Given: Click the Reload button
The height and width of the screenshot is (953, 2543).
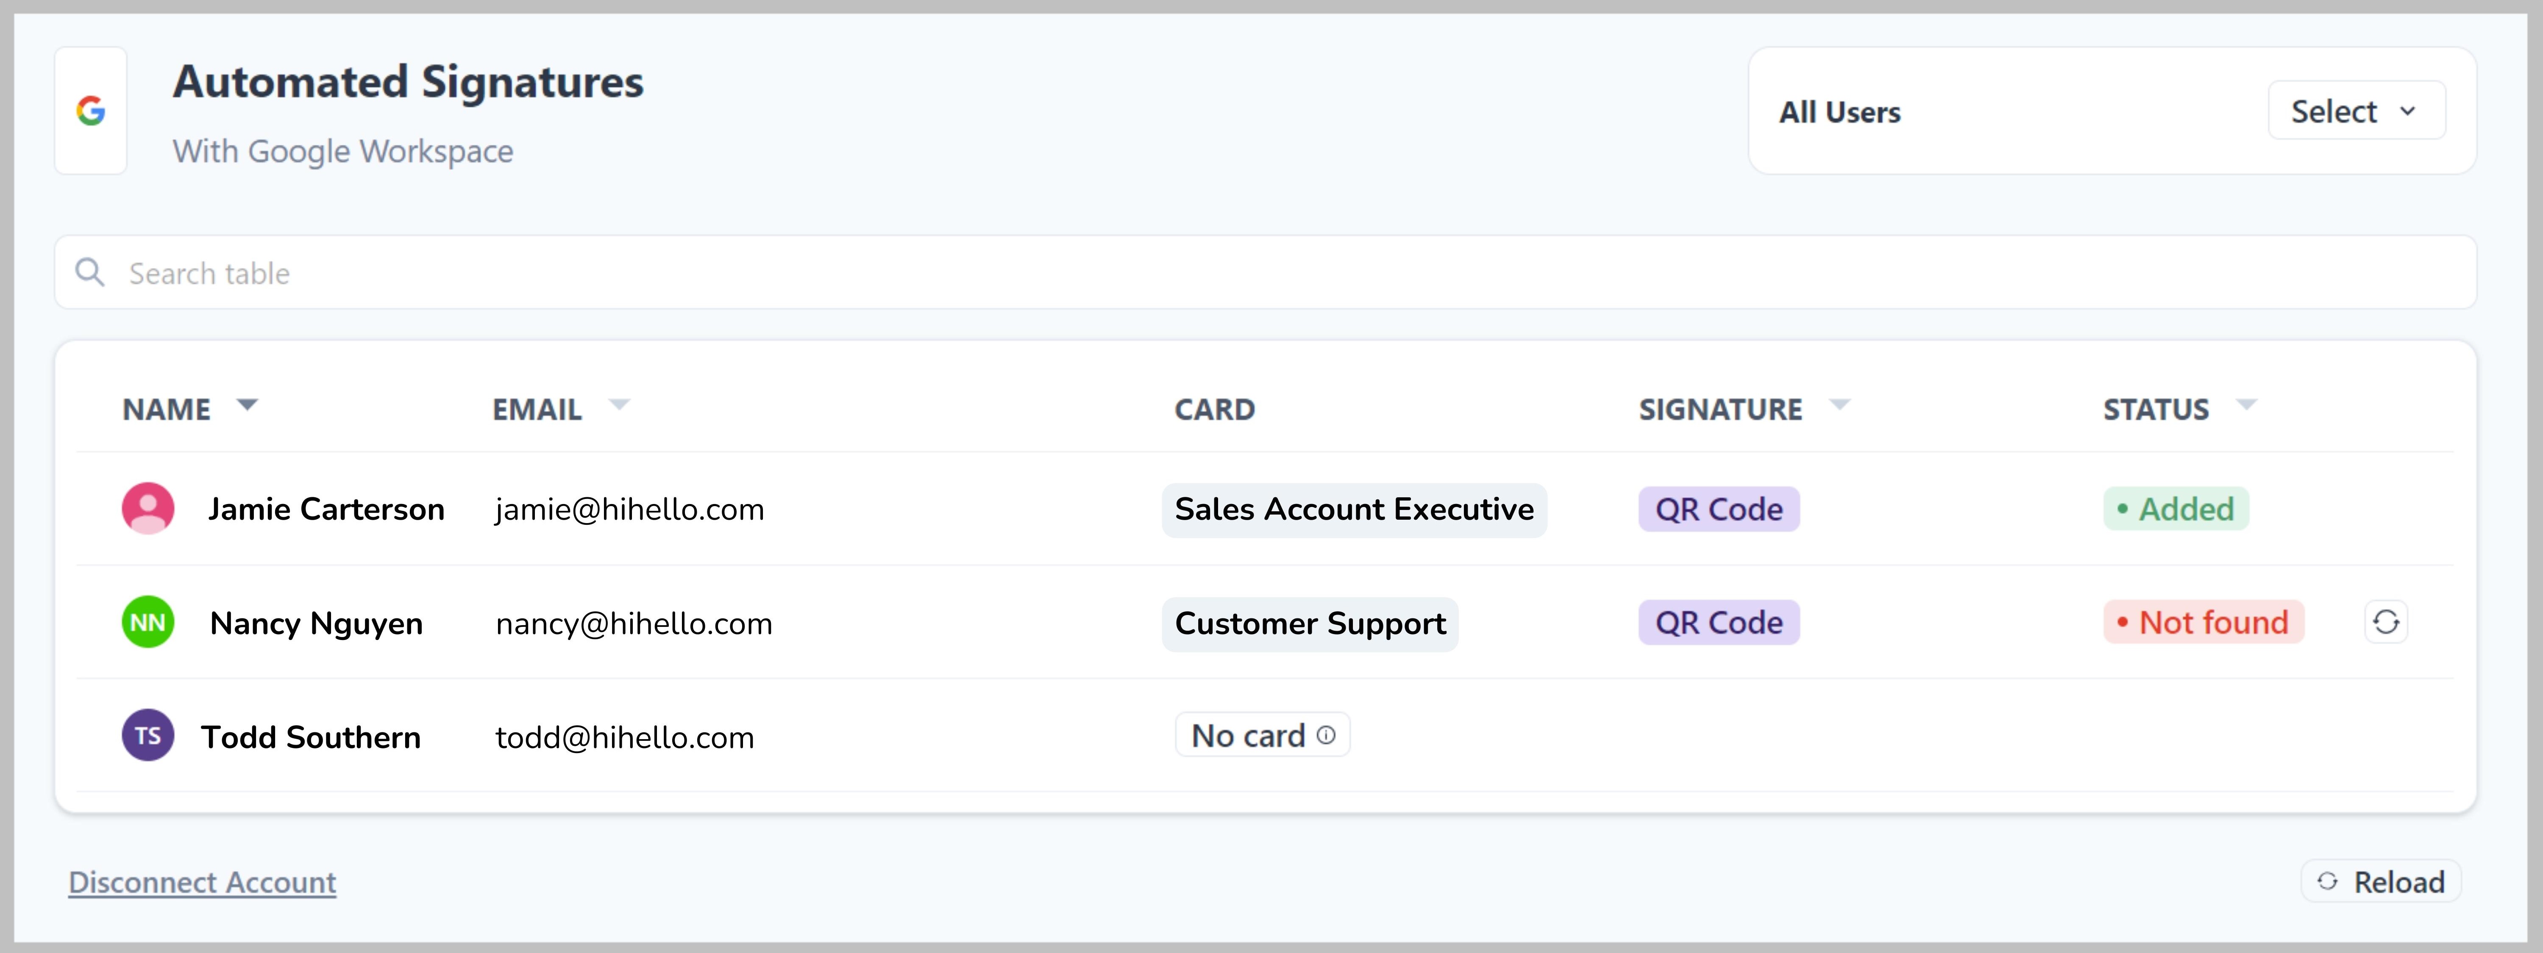Looking at the screenshot, I should (2381, 881).
